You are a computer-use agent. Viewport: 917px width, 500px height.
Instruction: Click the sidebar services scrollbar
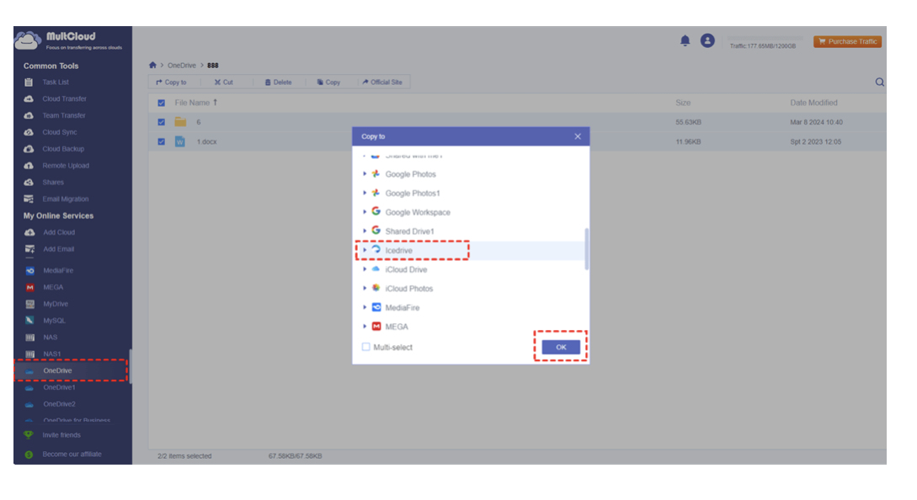pos(130,366)
